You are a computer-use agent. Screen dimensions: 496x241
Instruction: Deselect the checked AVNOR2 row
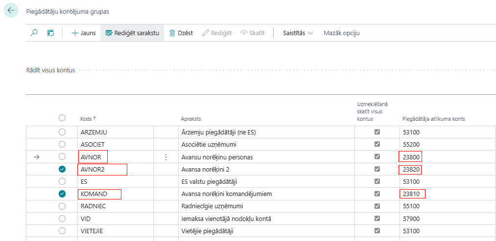(62, 169)
